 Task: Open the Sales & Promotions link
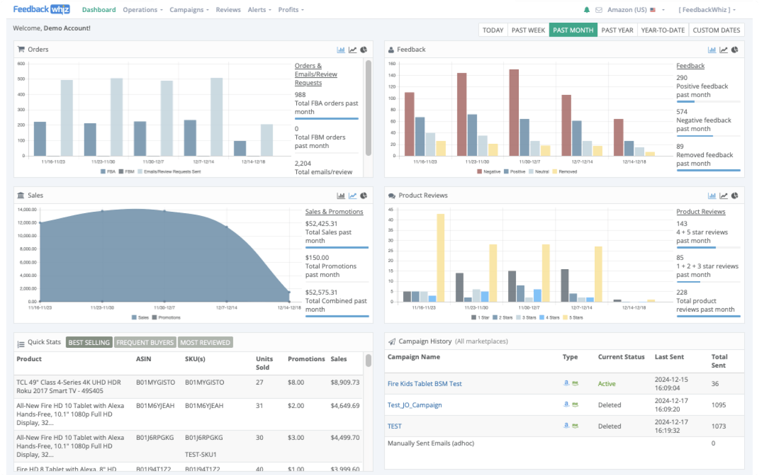tap(334, 211)
